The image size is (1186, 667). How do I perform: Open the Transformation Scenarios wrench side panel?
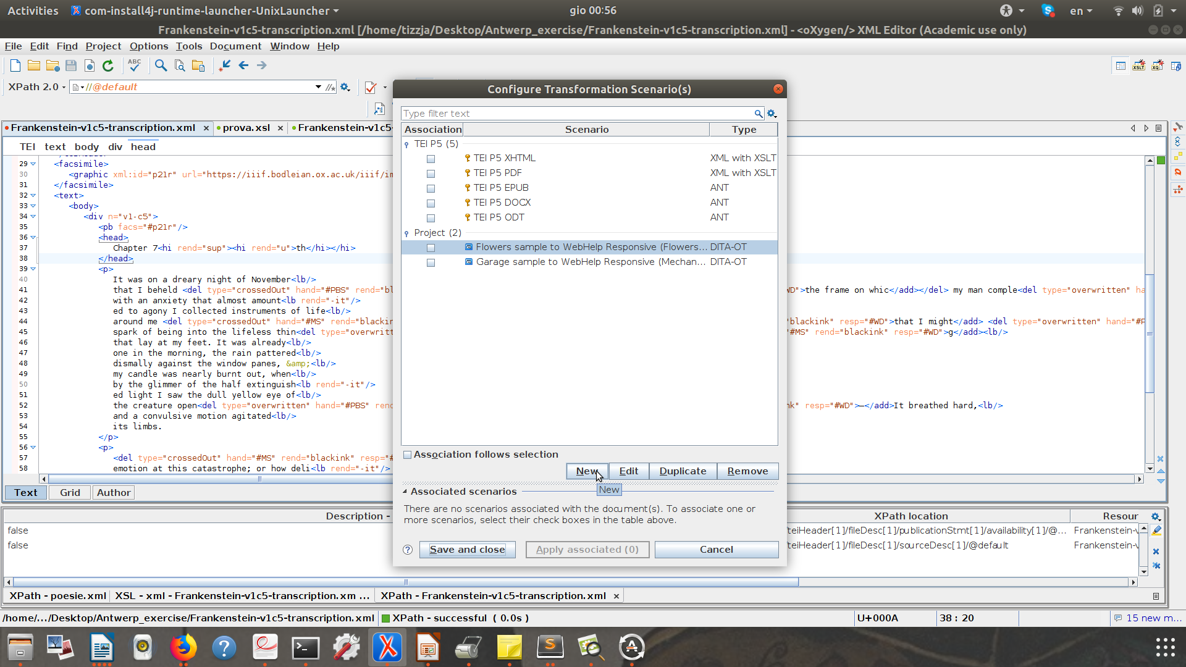click(x=1178, y=127)
